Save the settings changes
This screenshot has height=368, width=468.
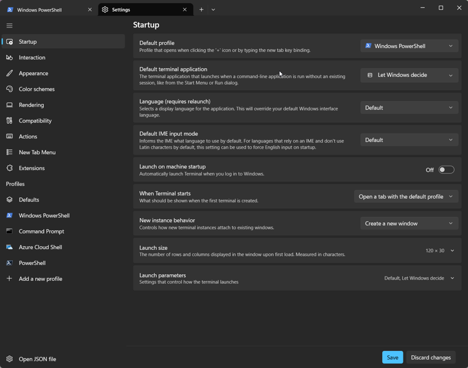(392, 357)
